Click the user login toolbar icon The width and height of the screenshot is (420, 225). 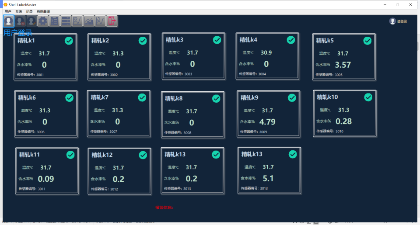tap(8, 21)
